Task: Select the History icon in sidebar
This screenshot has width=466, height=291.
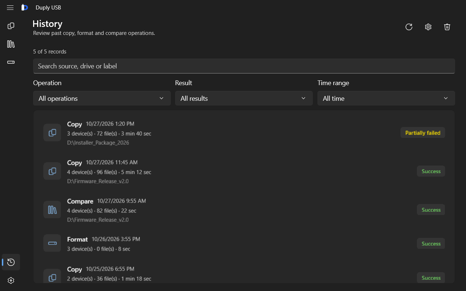Action: coord(11,262)
